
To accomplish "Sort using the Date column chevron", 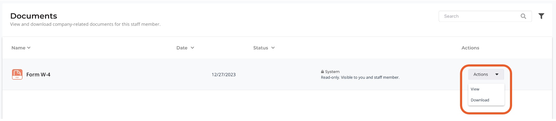I will pos(192,48).
